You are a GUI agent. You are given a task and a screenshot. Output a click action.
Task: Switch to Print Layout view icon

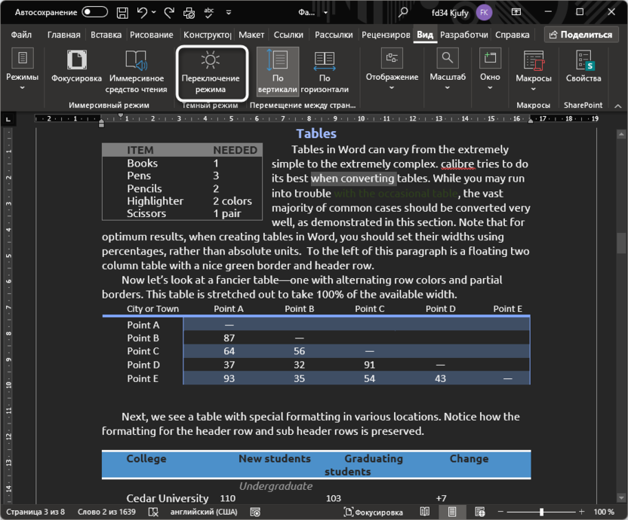pyautogui.click(x=452, y=512)
